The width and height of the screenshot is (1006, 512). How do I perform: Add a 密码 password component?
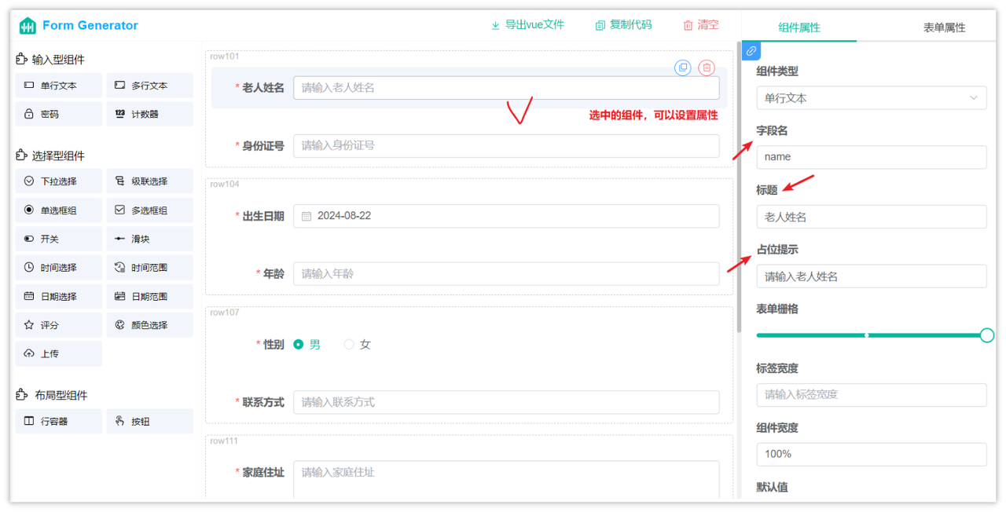click(59, 114)
